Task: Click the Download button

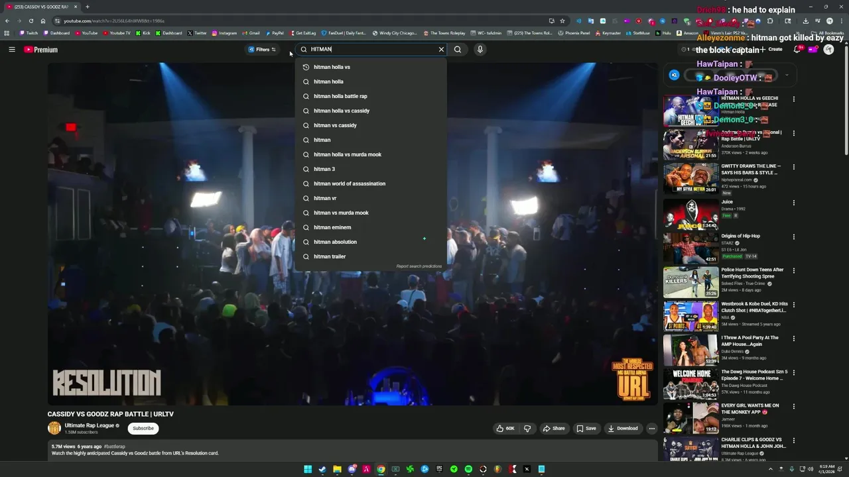Action: tap(623, 429)
